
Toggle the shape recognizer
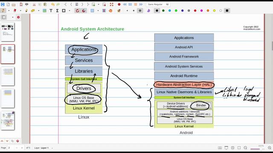tap(77, 11)
